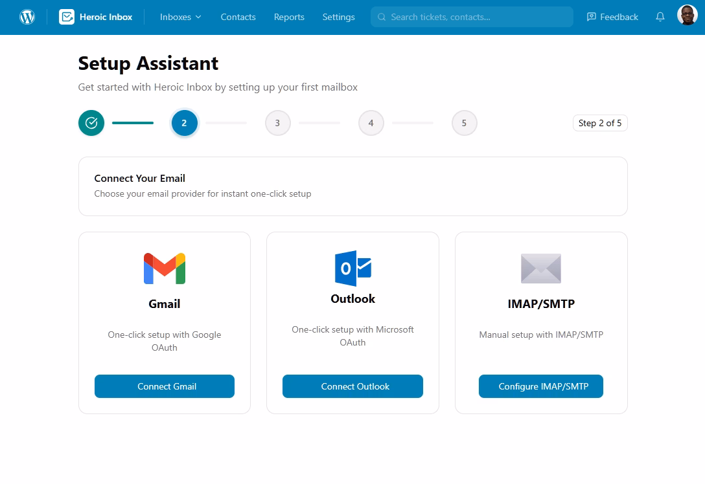
Task: Click the Heroic Inbox logo icon
Action: click(67, 17)
